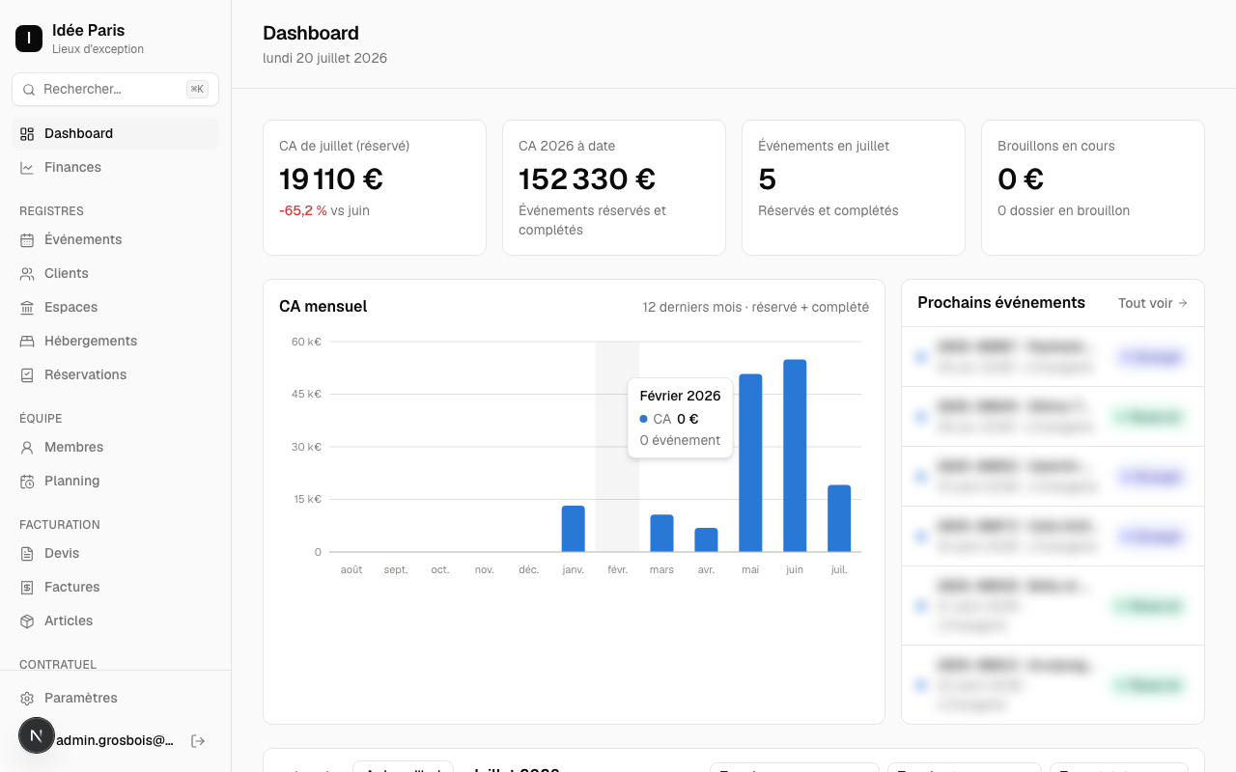Image resolution: width=1236 pixels, height=772 pixels.
Task: Open the CA de juillet (réservé) card
Action: tap(375, 187)
